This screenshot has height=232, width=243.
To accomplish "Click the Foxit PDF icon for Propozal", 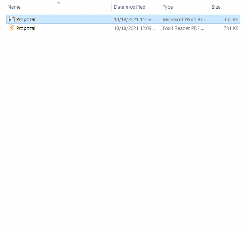I will coord(11,28).
